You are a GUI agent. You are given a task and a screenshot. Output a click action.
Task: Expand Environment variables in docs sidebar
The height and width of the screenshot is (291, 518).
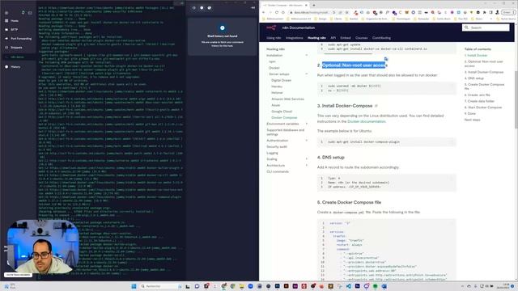(307, 124)
